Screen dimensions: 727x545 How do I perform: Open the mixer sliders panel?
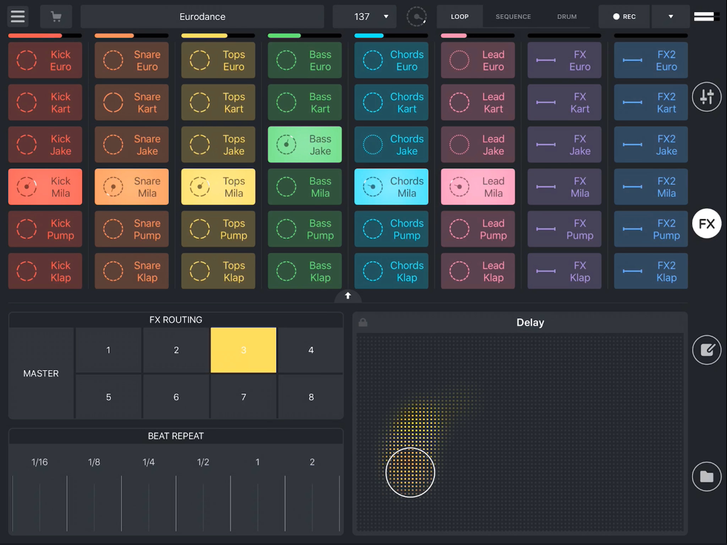point(706,97)
